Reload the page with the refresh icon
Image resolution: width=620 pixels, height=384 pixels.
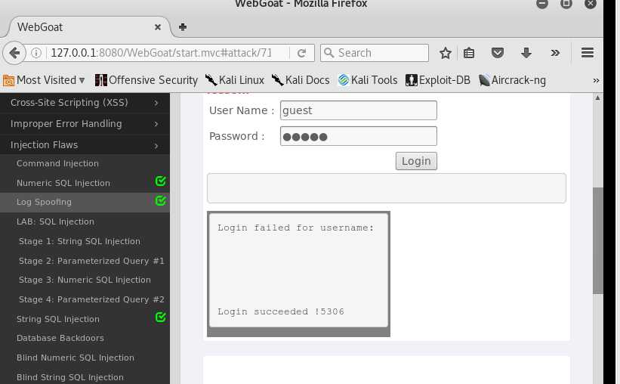tap(301, 53)
